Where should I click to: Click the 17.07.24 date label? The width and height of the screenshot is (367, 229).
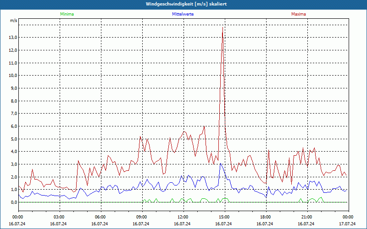coord(347,224)
